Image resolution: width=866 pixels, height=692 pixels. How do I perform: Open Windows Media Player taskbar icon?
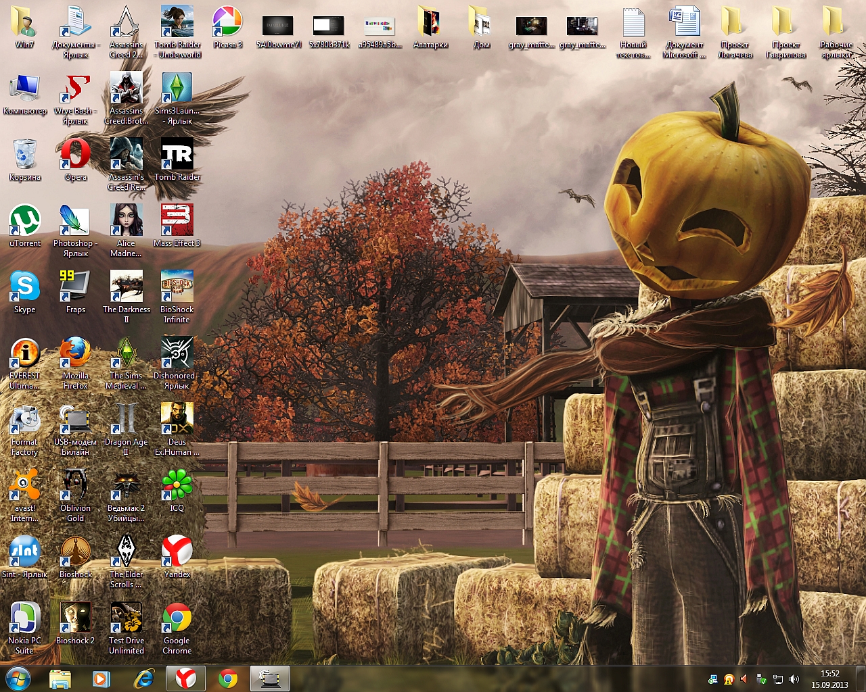[101, 678]
